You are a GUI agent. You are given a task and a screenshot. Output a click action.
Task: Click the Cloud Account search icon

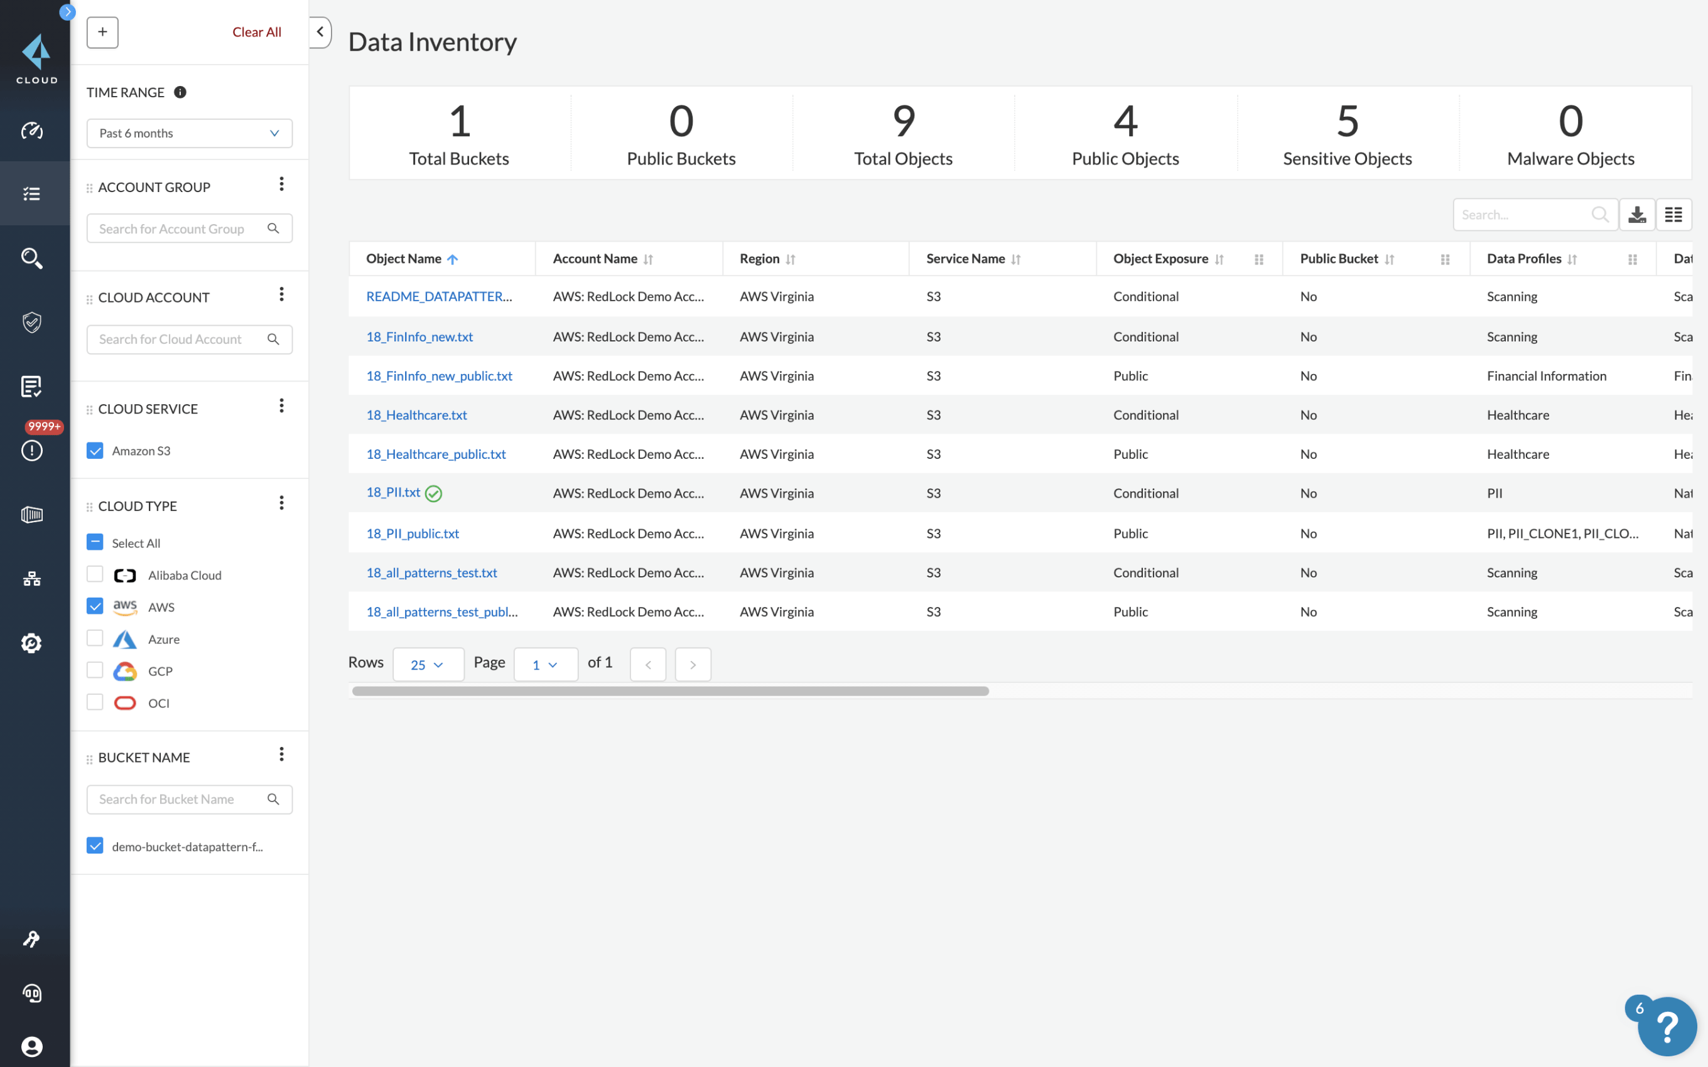pyautogui.click(x=273, y=338)
